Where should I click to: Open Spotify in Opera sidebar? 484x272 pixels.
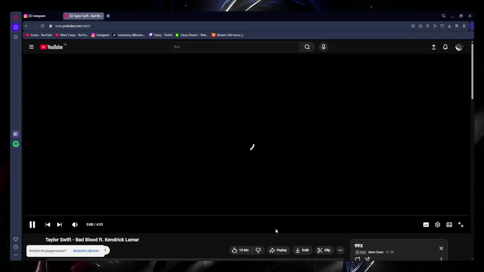(16, 144)
